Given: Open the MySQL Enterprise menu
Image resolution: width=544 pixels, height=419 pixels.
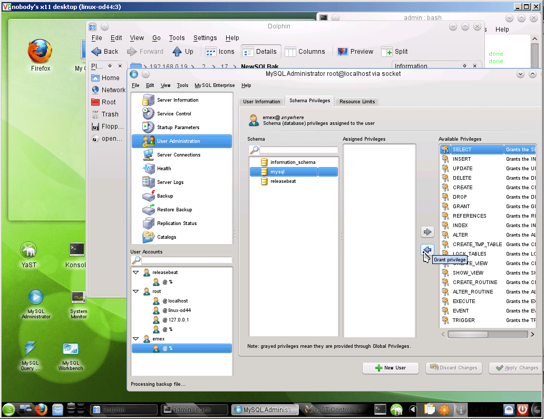Looking at the screenshot, I should tap(215, 85).
